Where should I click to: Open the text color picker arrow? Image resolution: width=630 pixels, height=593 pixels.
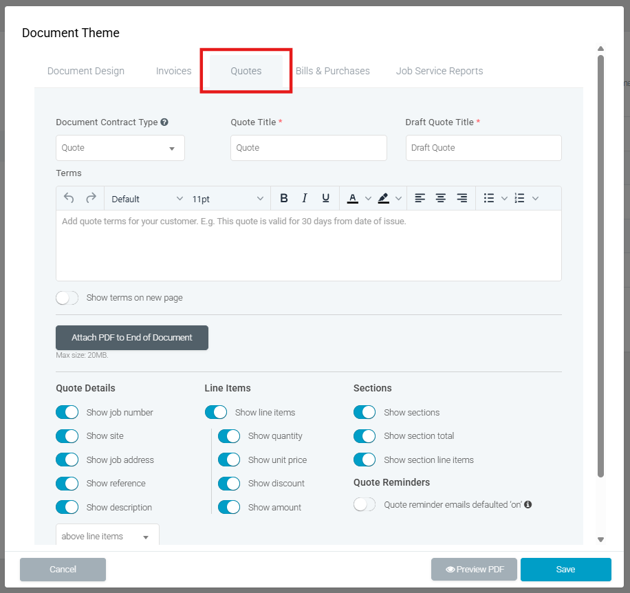[x=368, y=199]
